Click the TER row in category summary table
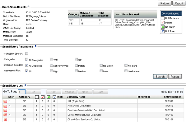The width and height of the screenshot is (186, 122). point(90,20)
